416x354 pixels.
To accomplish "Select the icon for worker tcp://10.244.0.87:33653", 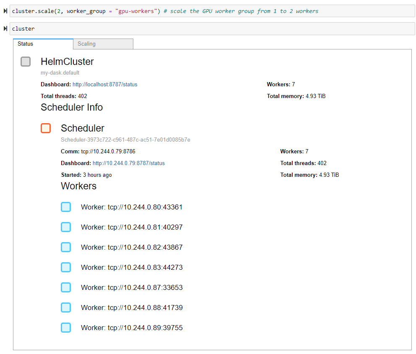I will 66,287.
